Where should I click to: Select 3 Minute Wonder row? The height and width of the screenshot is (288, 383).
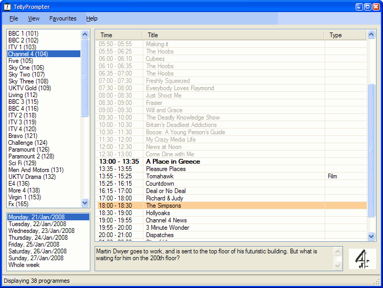coord(231,228)
